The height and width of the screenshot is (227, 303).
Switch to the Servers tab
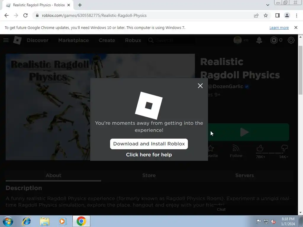coord(244,175)
